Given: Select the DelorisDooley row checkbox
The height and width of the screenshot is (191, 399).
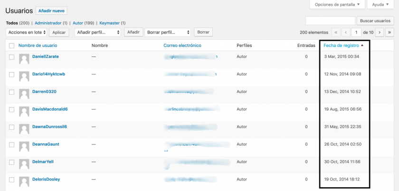Looking at the screenshot, I should coord(11,180).
